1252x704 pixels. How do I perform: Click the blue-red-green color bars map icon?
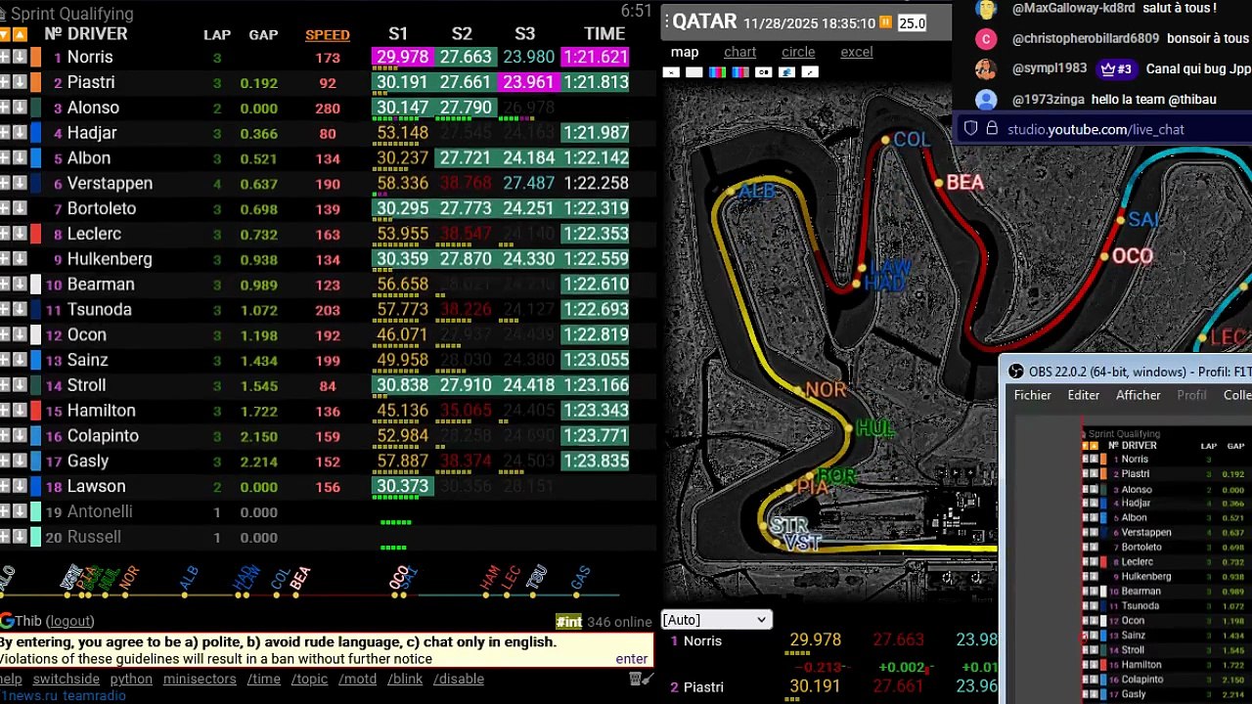(717, 72)
